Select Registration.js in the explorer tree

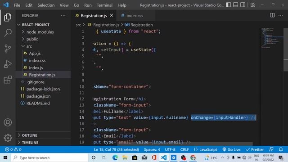click(43, 75)
